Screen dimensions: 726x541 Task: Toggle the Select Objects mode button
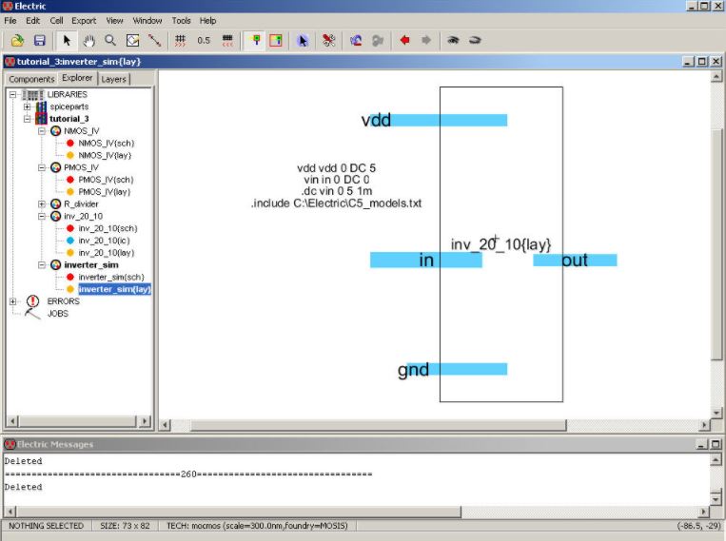[255, 40]
